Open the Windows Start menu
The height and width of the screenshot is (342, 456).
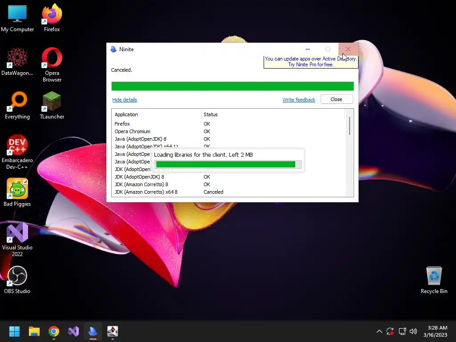[14, 331]
